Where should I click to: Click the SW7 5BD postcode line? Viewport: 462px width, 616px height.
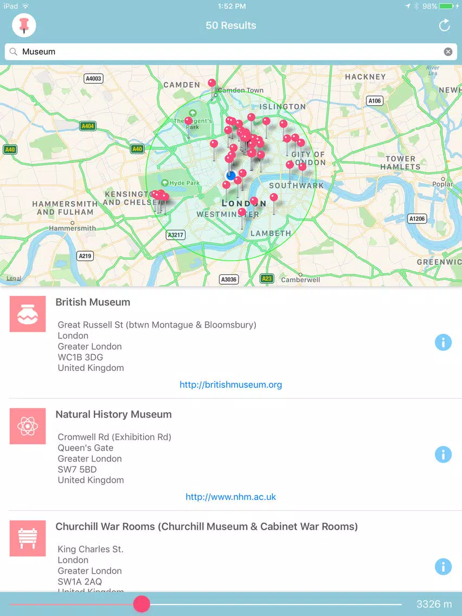tap(77, 470)
